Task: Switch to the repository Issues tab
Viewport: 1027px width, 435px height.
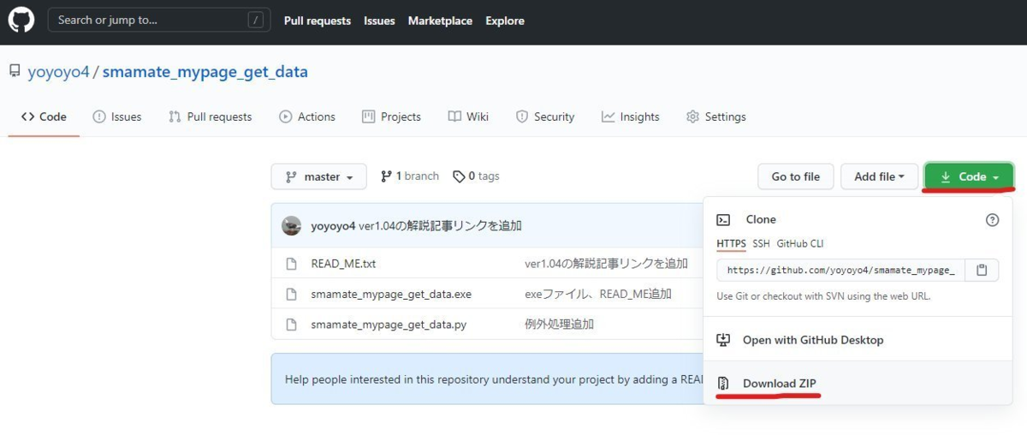Action: click(x=117, y=116)
